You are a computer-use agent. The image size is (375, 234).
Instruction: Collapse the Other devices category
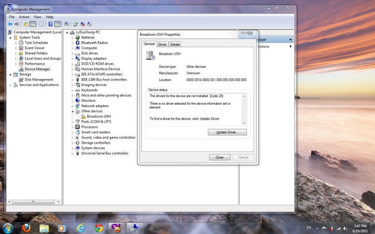pyautogui.click(x=73, y=111)
